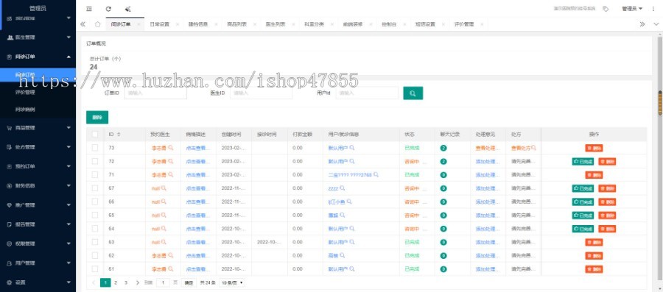Toggle the select-all checkbox in table header

pos(95,134)
